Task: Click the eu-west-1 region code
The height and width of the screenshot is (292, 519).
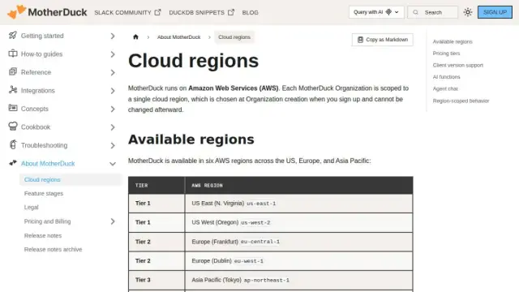Action: (249, 261)
